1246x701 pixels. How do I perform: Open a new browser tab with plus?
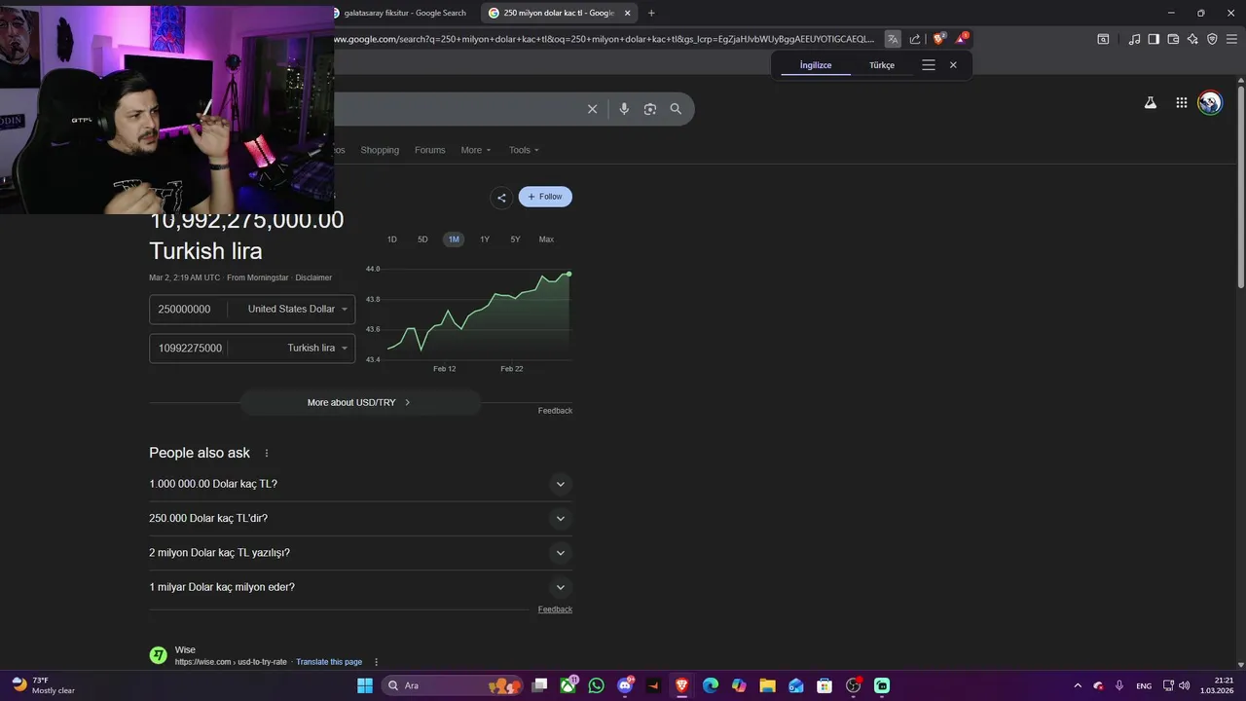point(651,13)
